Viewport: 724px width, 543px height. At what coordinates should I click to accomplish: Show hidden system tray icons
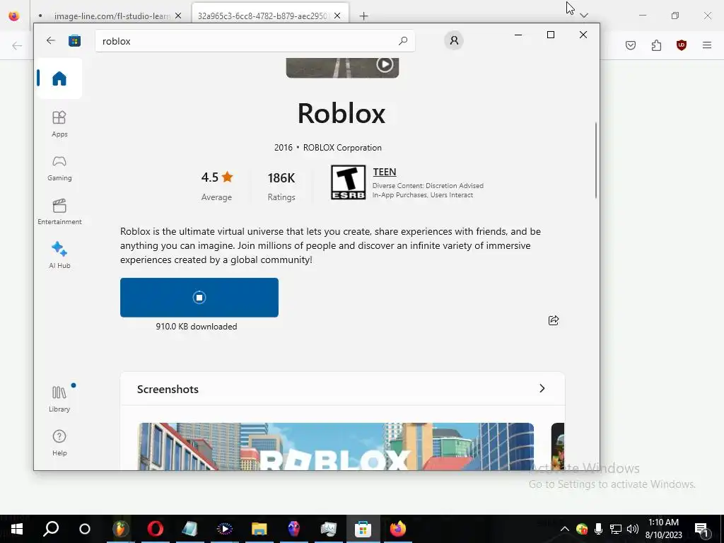pos(564,529)
